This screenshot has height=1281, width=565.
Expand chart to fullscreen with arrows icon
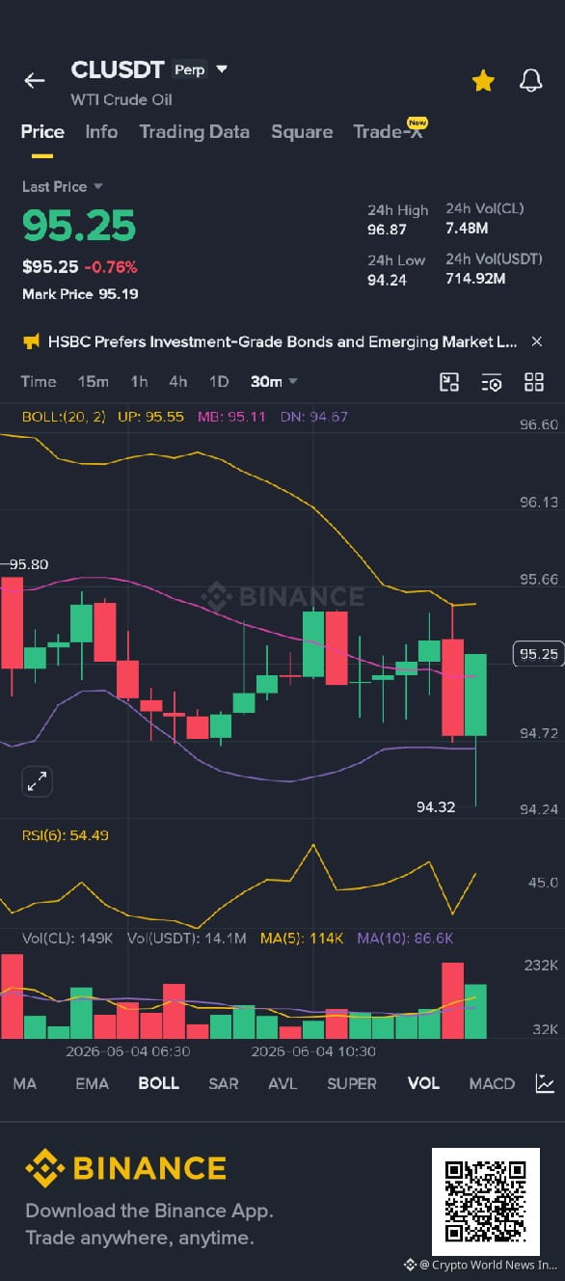37,781
